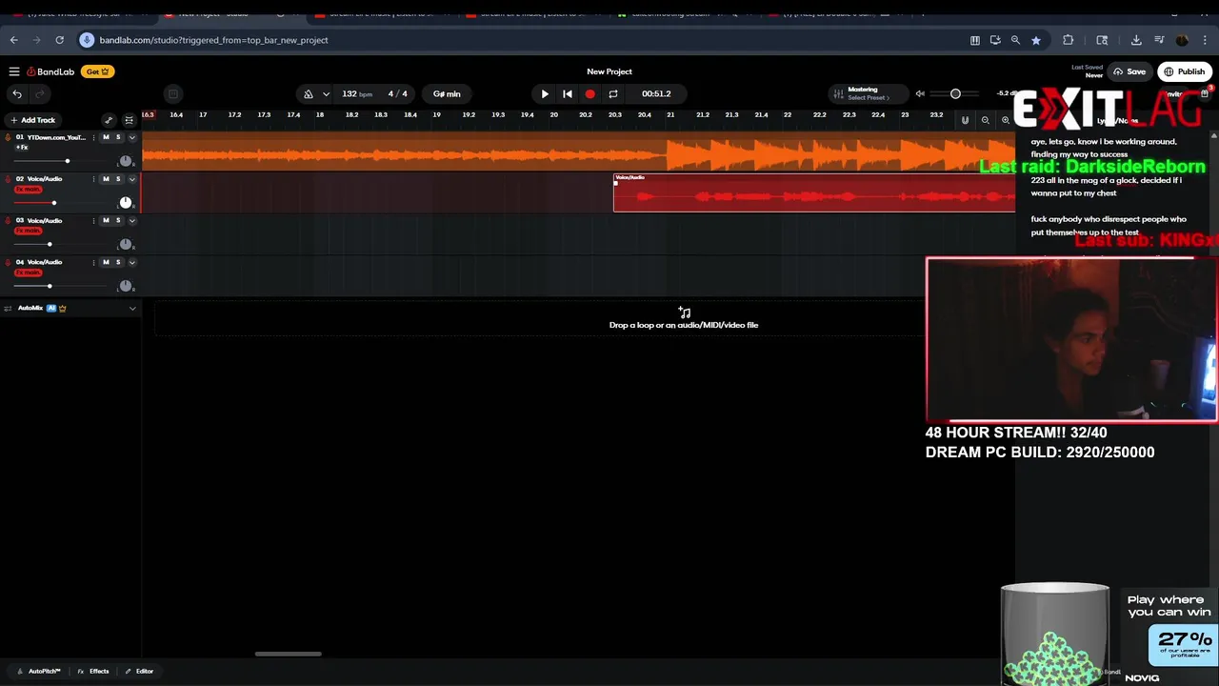
Task: Arm track 01 microphone icon
Action: coord(8,137)
